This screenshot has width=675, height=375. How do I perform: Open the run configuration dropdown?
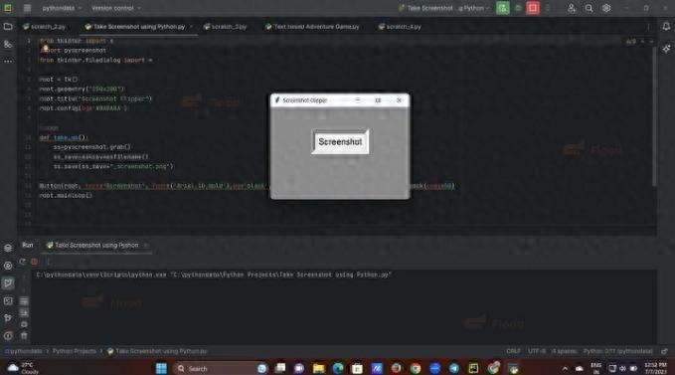(x=444, y=8)
